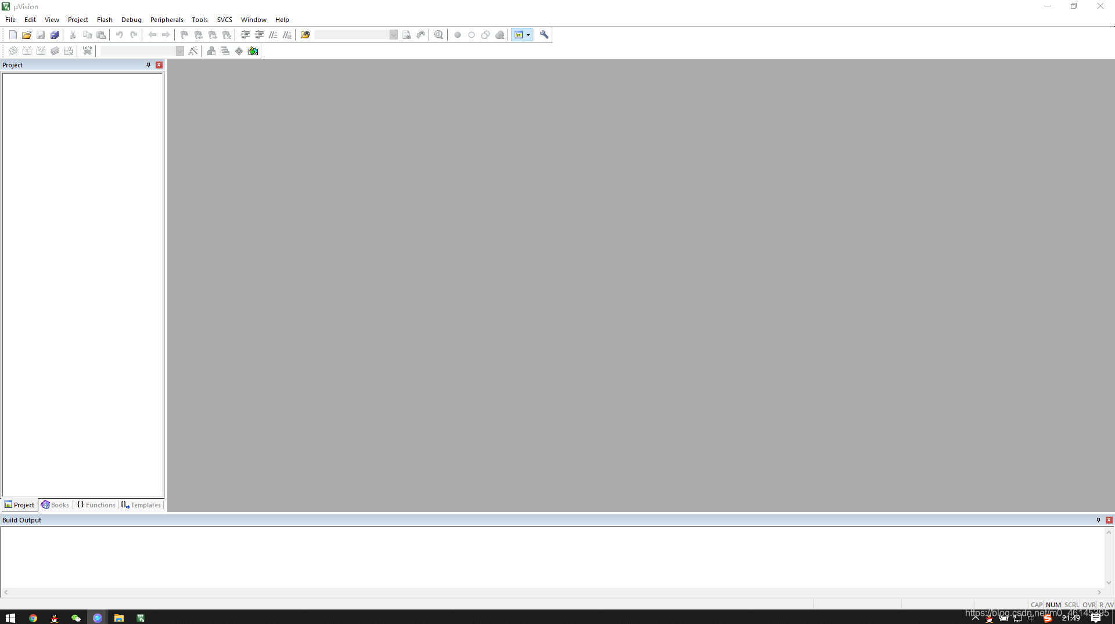
Task: Expand the window layout dropdown arrow
Action: coord(528,35)
